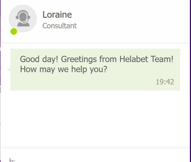
Task: Click the green online status dot
Action: pos(14,31)
